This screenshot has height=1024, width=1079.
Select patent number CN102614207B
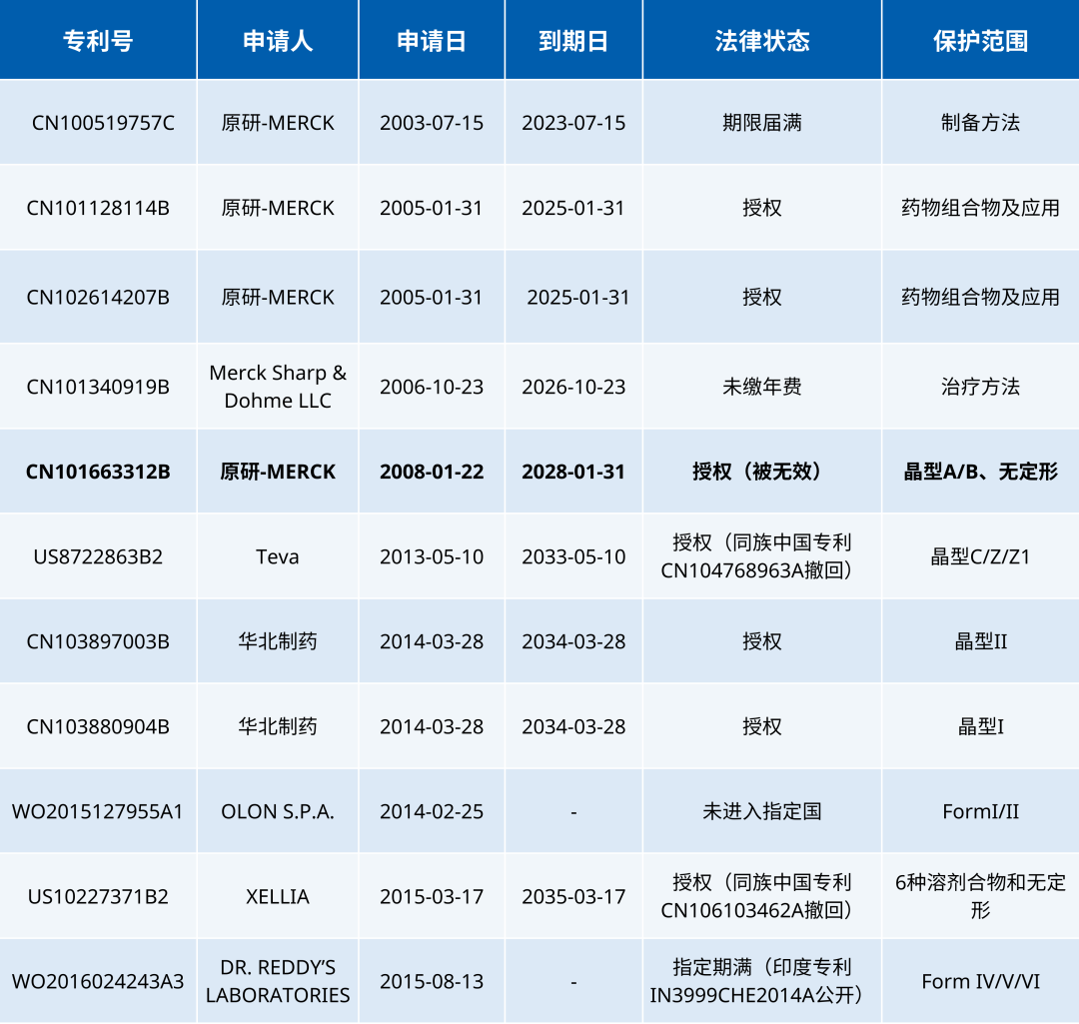click(98, 298)
